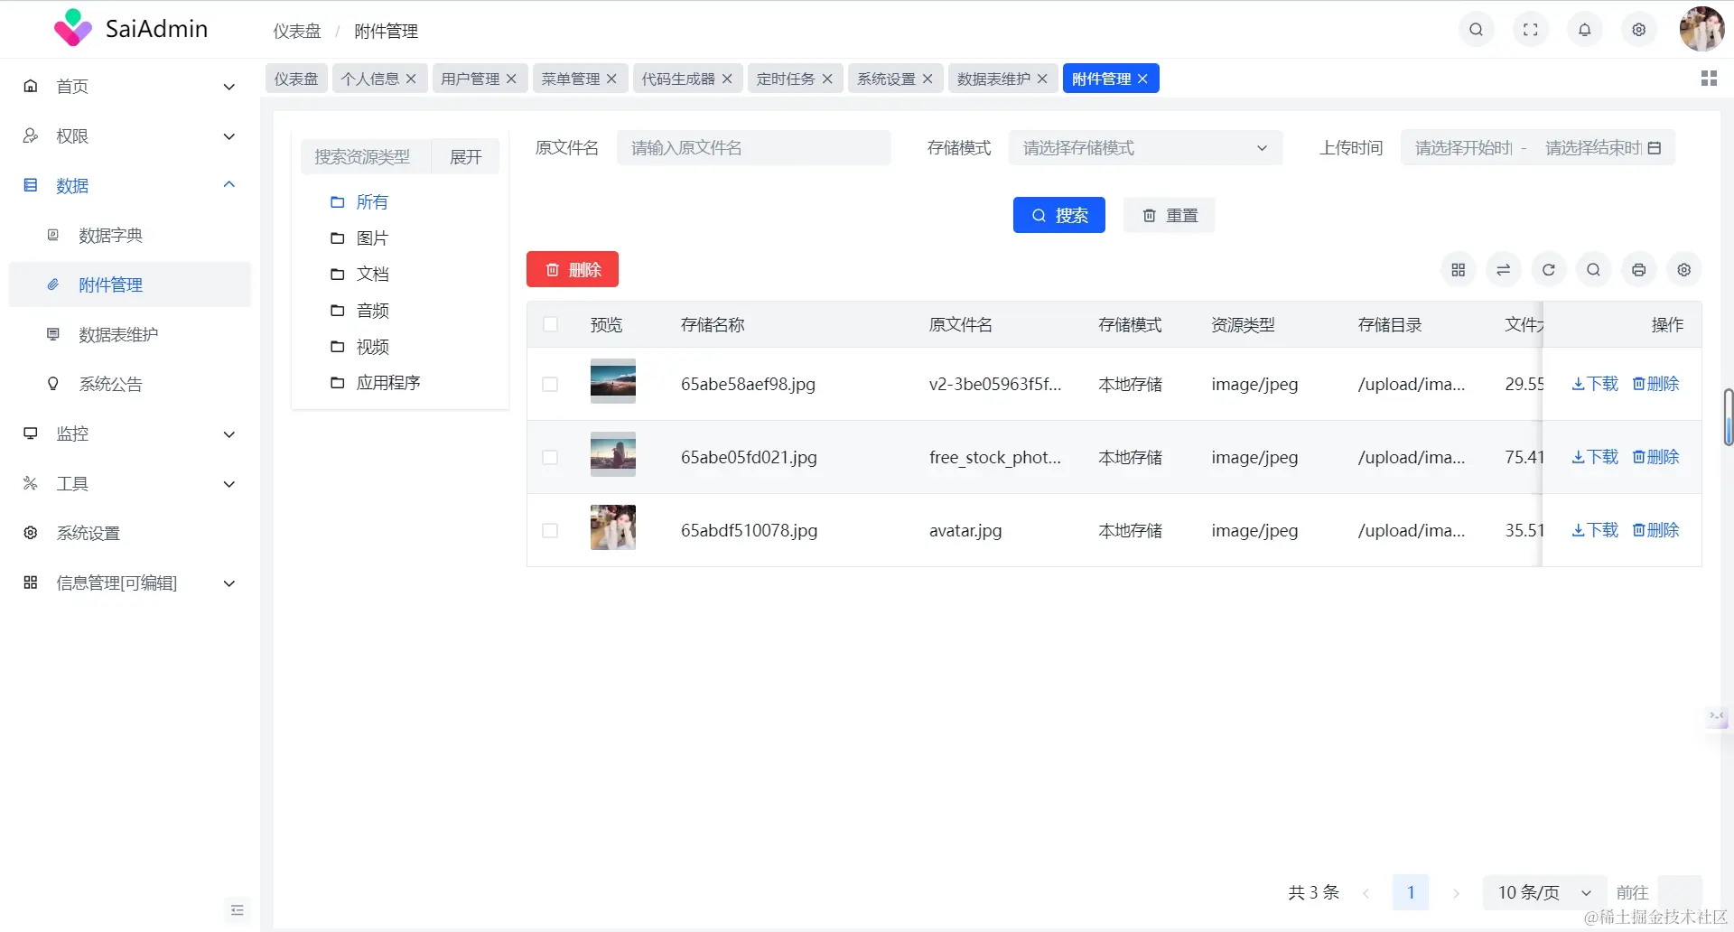Open table search via the magnifier icon
The image size is (1734, 932).
pos(1593,269)
